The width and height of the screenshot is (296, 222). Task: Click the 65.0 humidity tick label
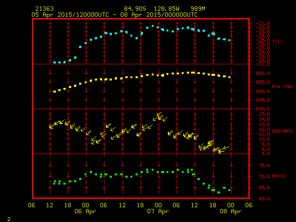click(x=264, y=188)
